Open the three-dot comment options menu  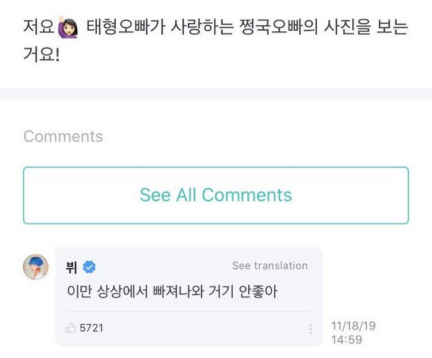pyautogui.click(x=311, y=329)
